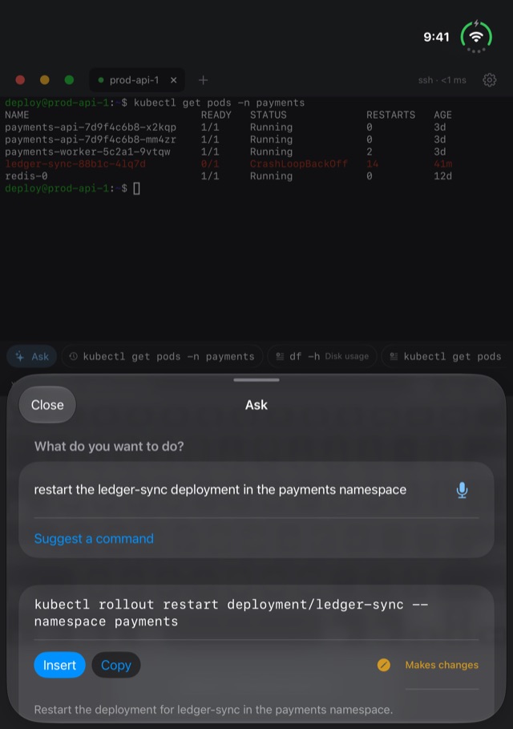Tap restart count 14 for ledger-sync
513x729 pixels.
(372, 164)
